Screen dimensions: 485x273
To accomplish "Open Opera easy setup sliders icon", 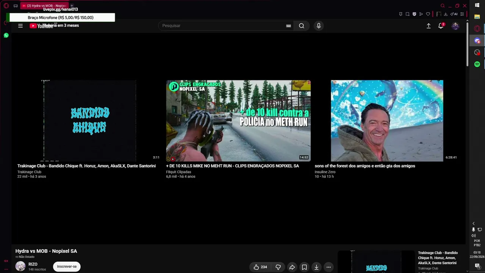I will coord(462,14).
